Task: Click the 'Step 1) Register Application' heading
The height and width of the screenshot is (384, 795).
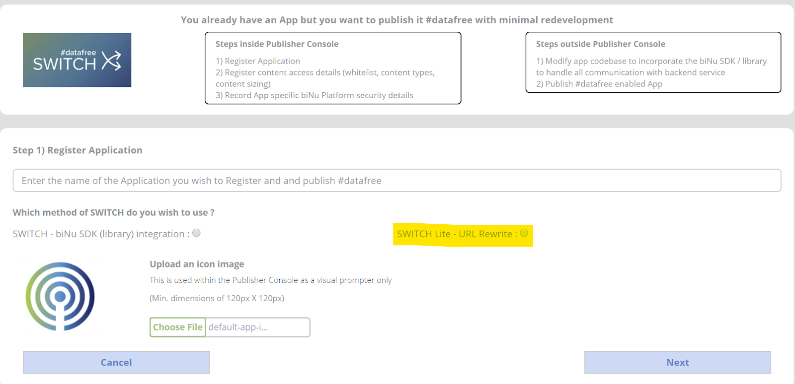Action: 78,150
